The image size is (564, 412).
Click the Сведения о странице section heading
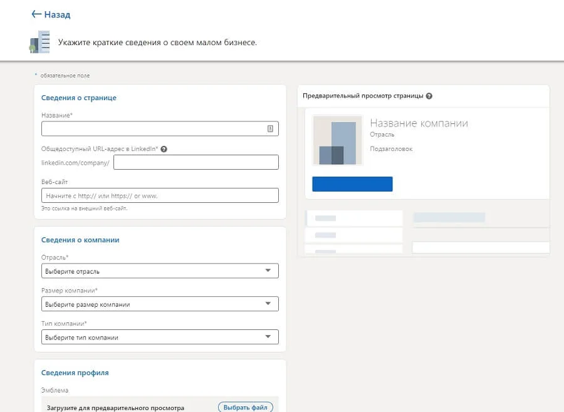79,98
